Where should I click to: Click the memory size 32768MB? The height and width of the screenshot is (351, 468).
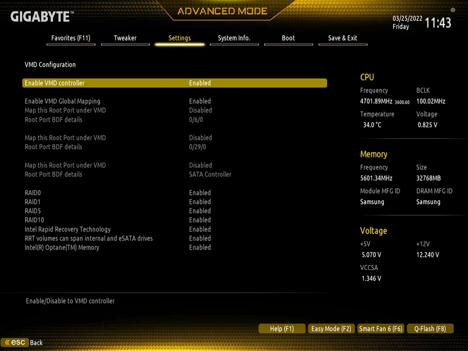[428, 178]
